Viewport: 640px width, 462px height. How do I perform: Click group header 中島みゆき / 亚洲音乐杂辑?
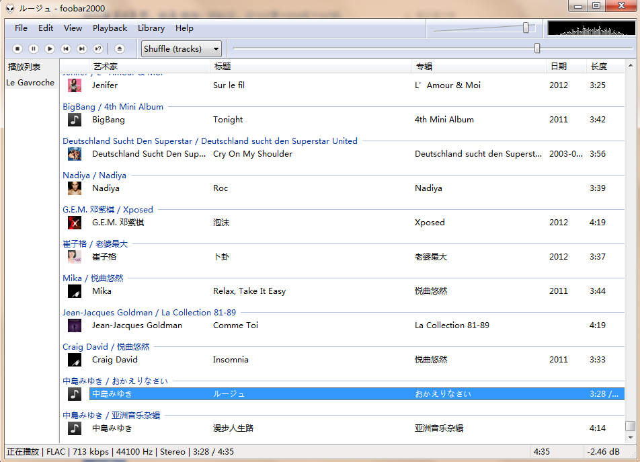112,416
